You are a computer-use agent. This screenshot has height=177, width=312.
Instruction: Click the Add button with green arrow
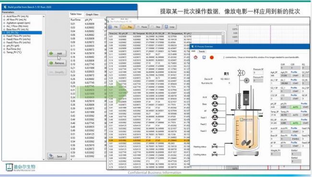tap(57, 54)
